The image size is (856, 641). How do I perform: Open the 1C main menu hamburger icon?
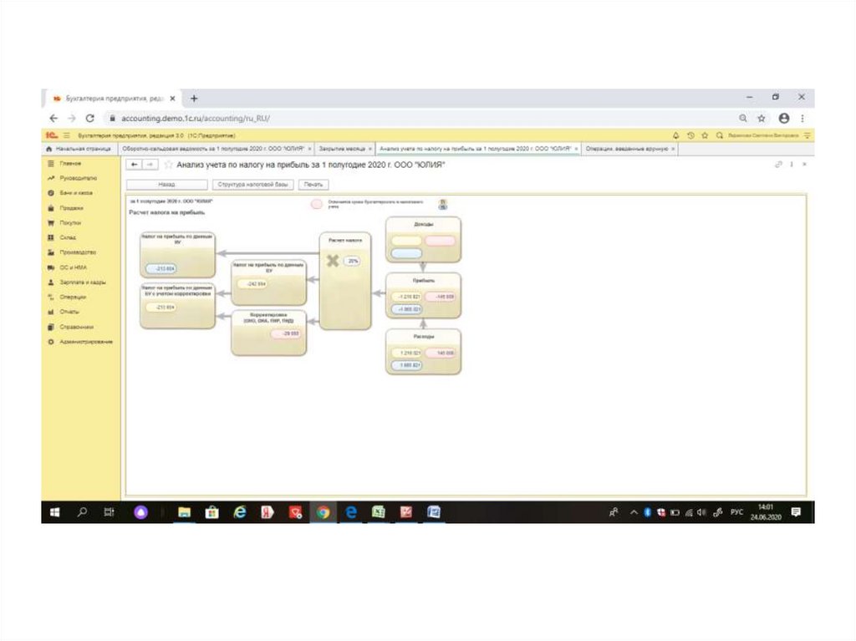point(65,135)
